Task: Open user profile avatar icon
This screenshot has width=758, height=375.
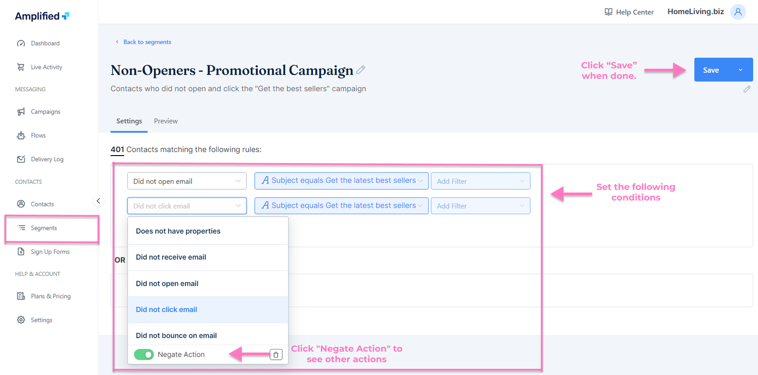Action: tap(738, 12)
